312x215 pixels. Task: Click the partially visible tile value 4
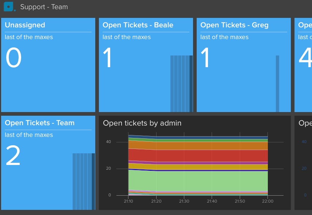tap(305, 58)
